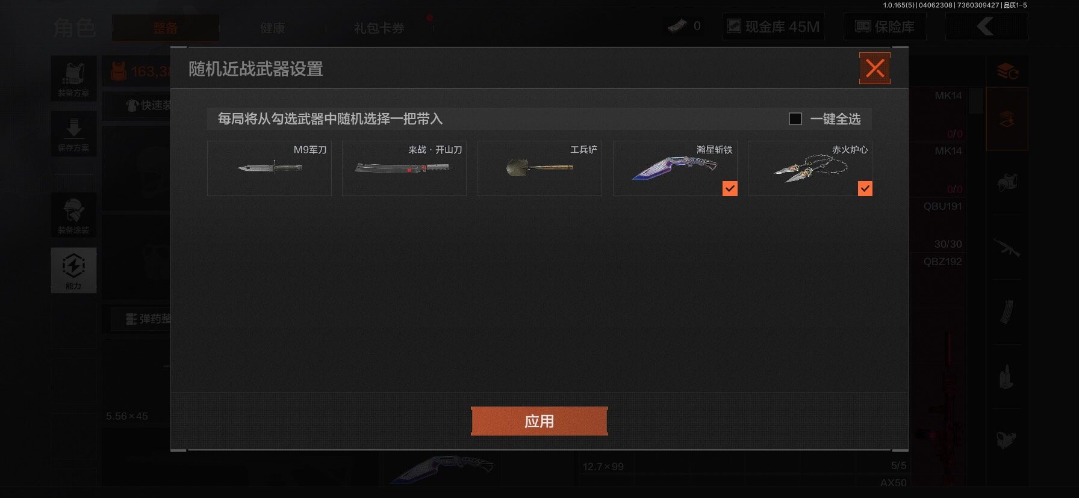
Task: Open the 礼包卡券 tab
Action: tap(379, 28)
